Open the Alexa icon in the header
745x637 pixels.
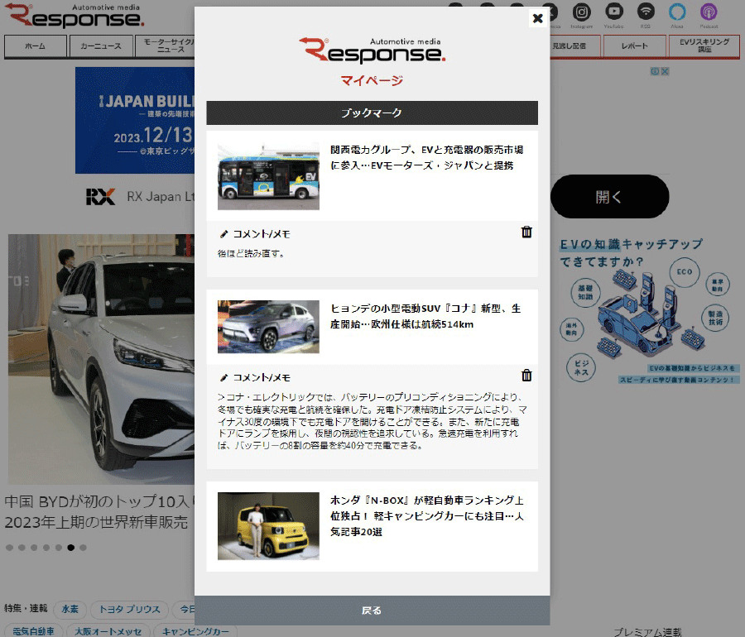tap(677, 12)
